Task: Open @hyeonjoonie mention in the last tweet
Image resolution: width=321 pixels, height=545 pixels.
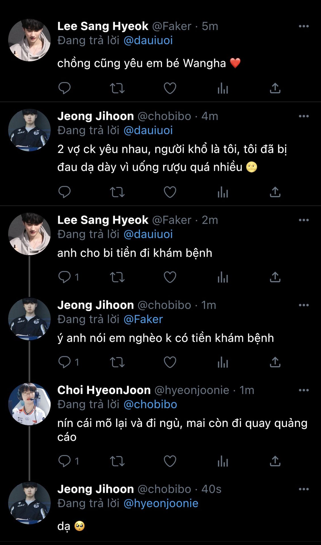Action: (x=161, y=503)
